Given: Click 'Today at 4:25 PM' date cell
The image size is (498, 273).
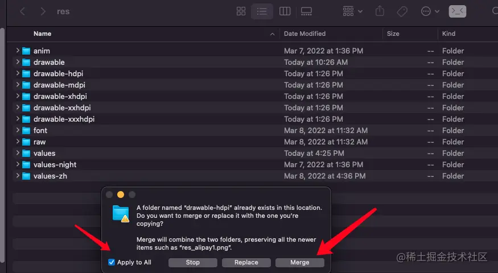Looking at the screenshot, I should 314,154.
